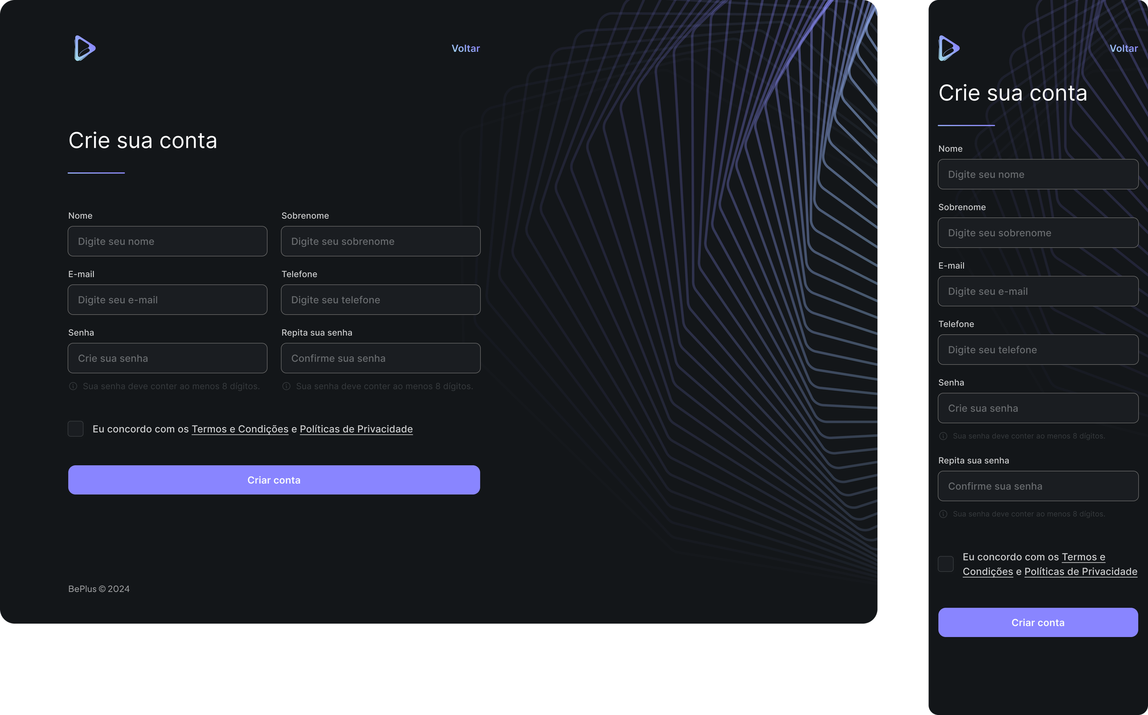
Task: Open Políticas de Privacidade link in desktop layout
Action: click(356, 429)
